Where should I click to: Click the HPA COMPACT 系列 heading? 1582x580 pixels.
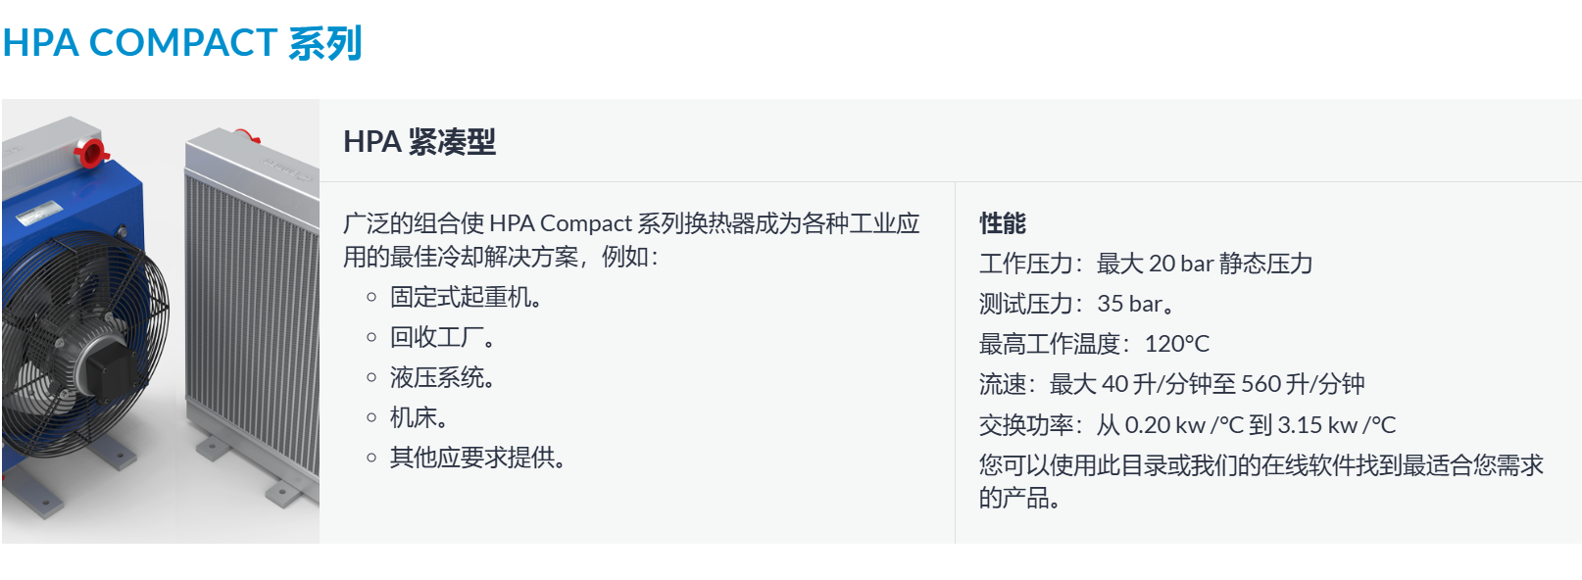click(x=182, y=43)
